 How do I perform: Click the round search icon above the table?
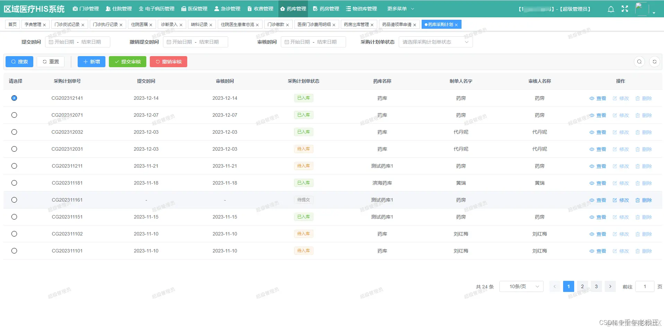click(x=639, y=62)
